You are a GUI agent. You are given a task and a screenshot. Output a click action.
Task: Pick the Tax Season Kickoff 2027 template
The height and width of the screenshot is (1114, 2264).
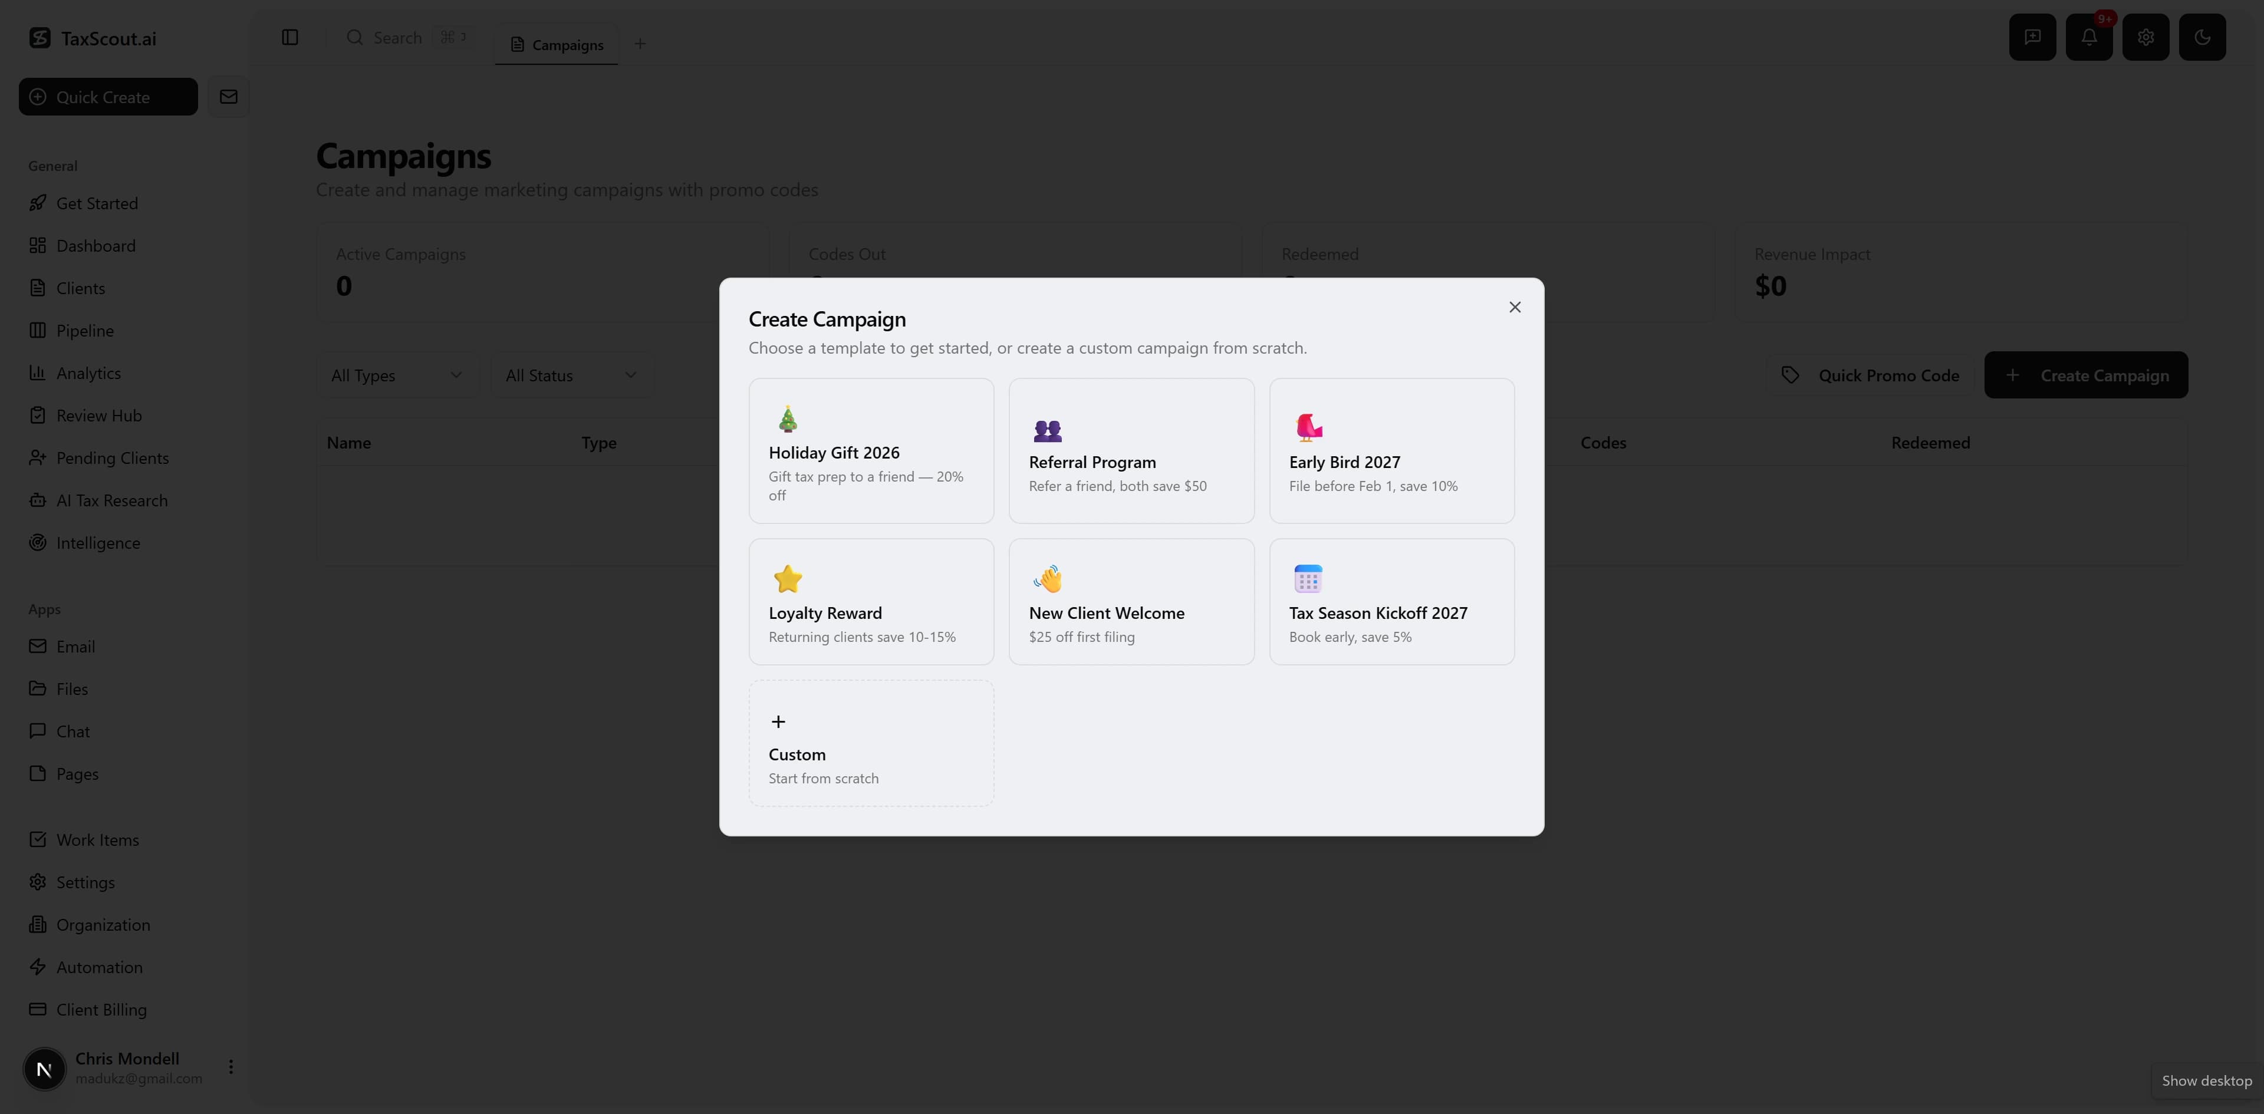[x=1391, y=602]
